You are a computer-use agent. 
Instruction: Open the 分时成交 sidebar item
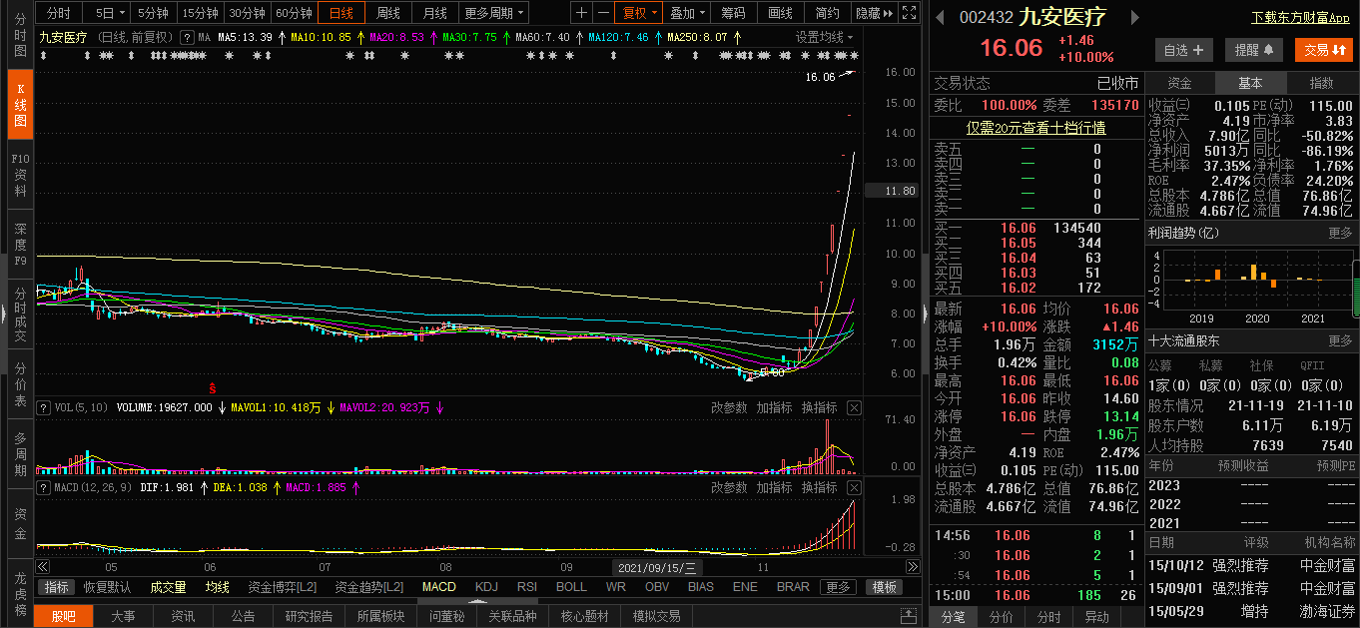point(20,314)
